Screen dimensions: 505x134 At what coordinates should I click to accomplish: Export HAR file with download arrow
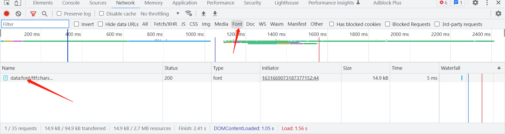215,14
